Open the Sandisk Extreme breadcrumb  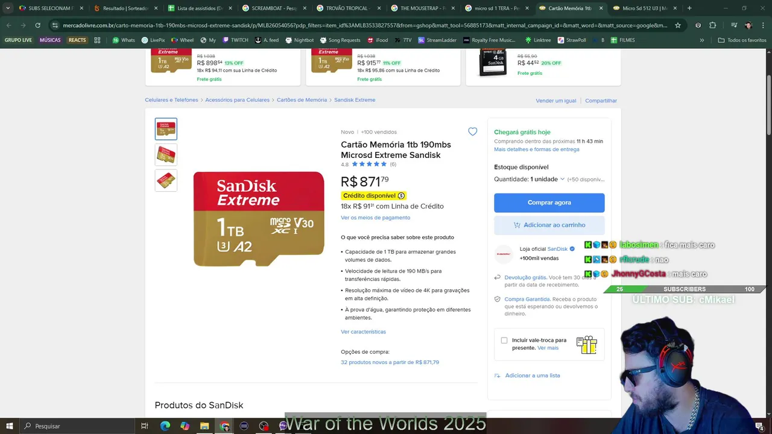(x=355, y=100)
